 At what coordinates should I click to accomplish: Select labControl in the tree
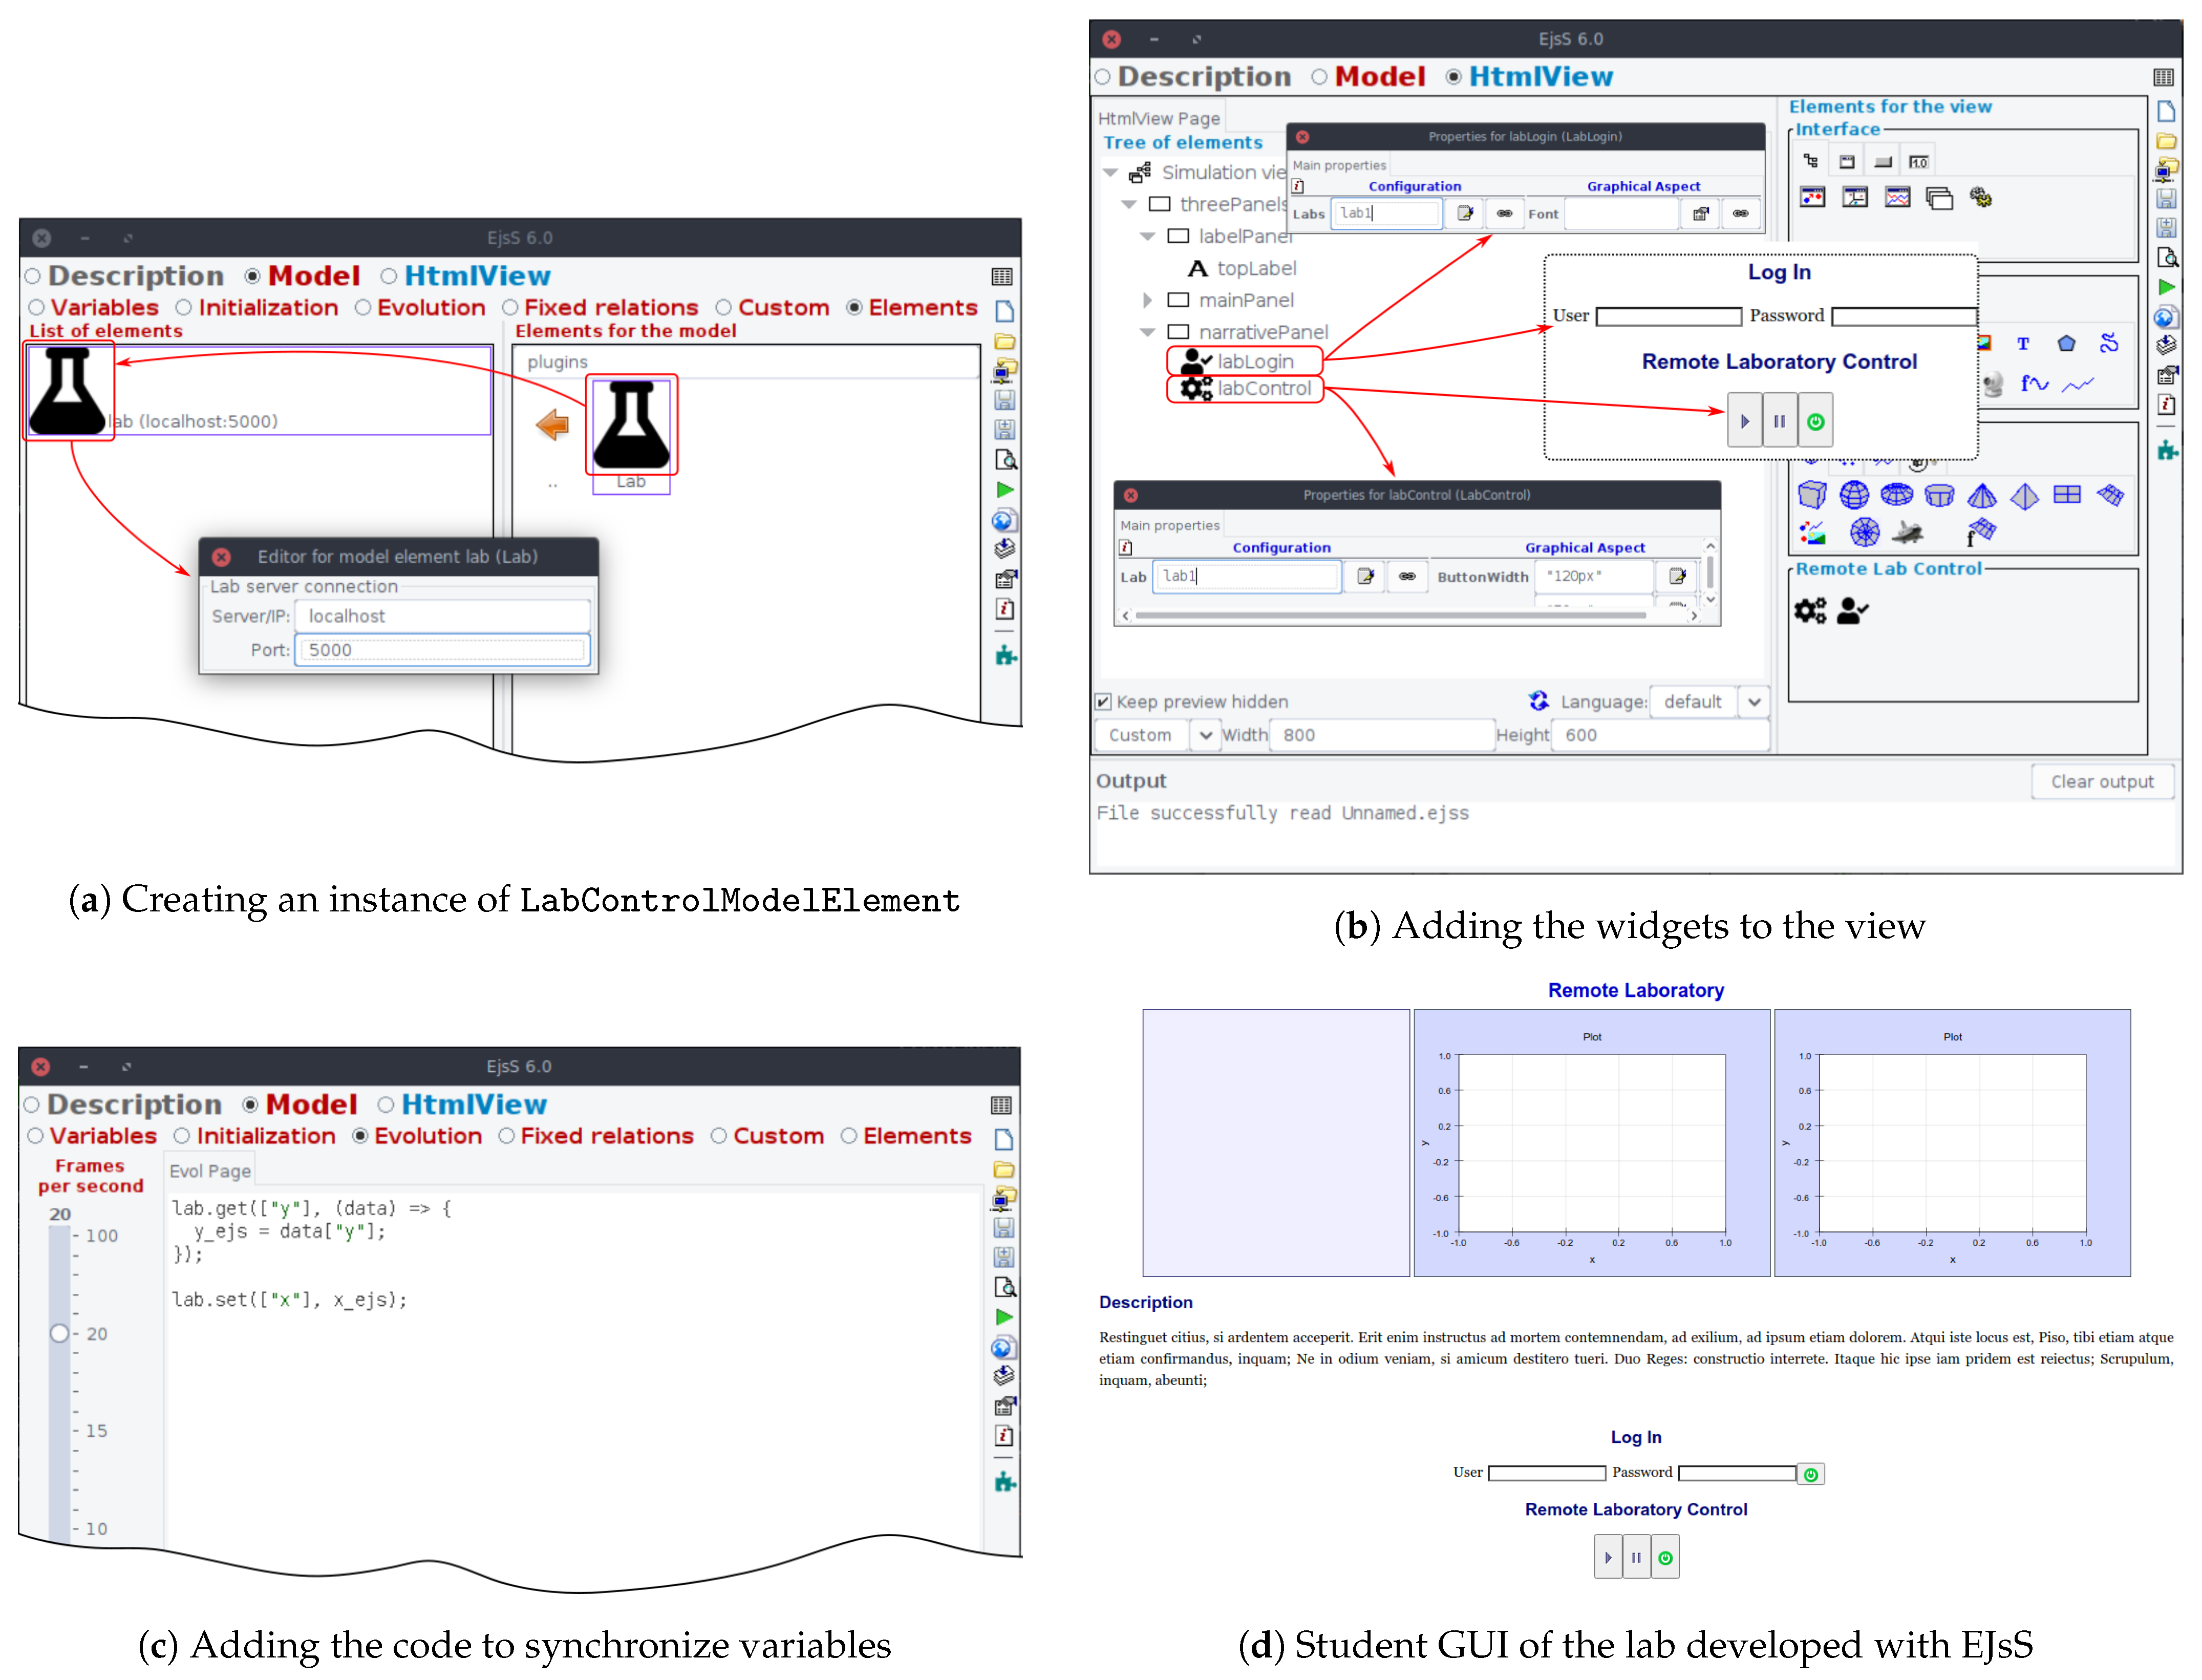pyautogui.click(x=1263, y=388)
